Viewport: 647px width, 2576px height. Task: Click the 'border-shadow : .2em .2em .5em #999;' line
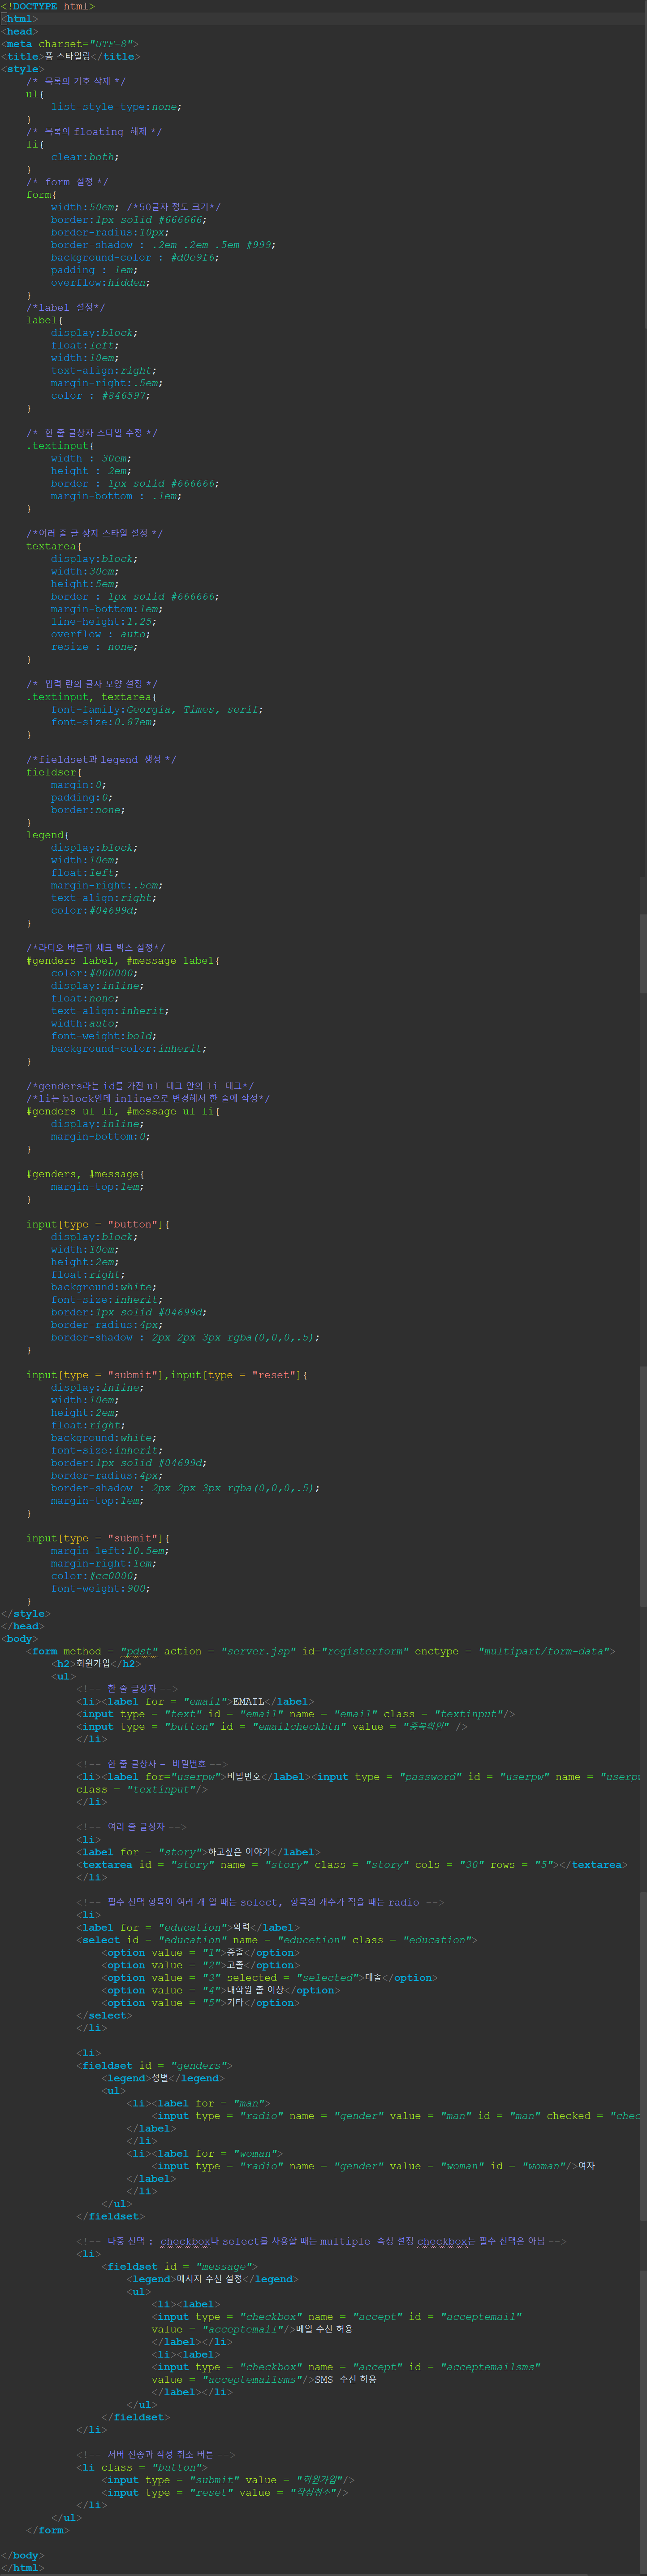pos(164,245)
